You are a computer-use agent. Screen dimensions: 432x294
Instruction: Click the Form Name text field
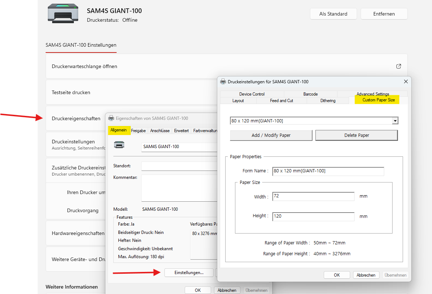click(328, 171)
